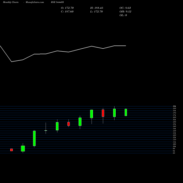183x183 pixels.
Task: Click the 184 price axis label
Action: [175, 111]
